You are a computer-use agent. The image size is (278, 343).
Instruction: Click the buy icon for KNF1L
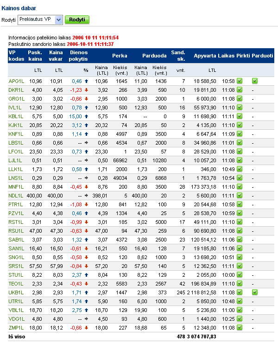[240, 133]
